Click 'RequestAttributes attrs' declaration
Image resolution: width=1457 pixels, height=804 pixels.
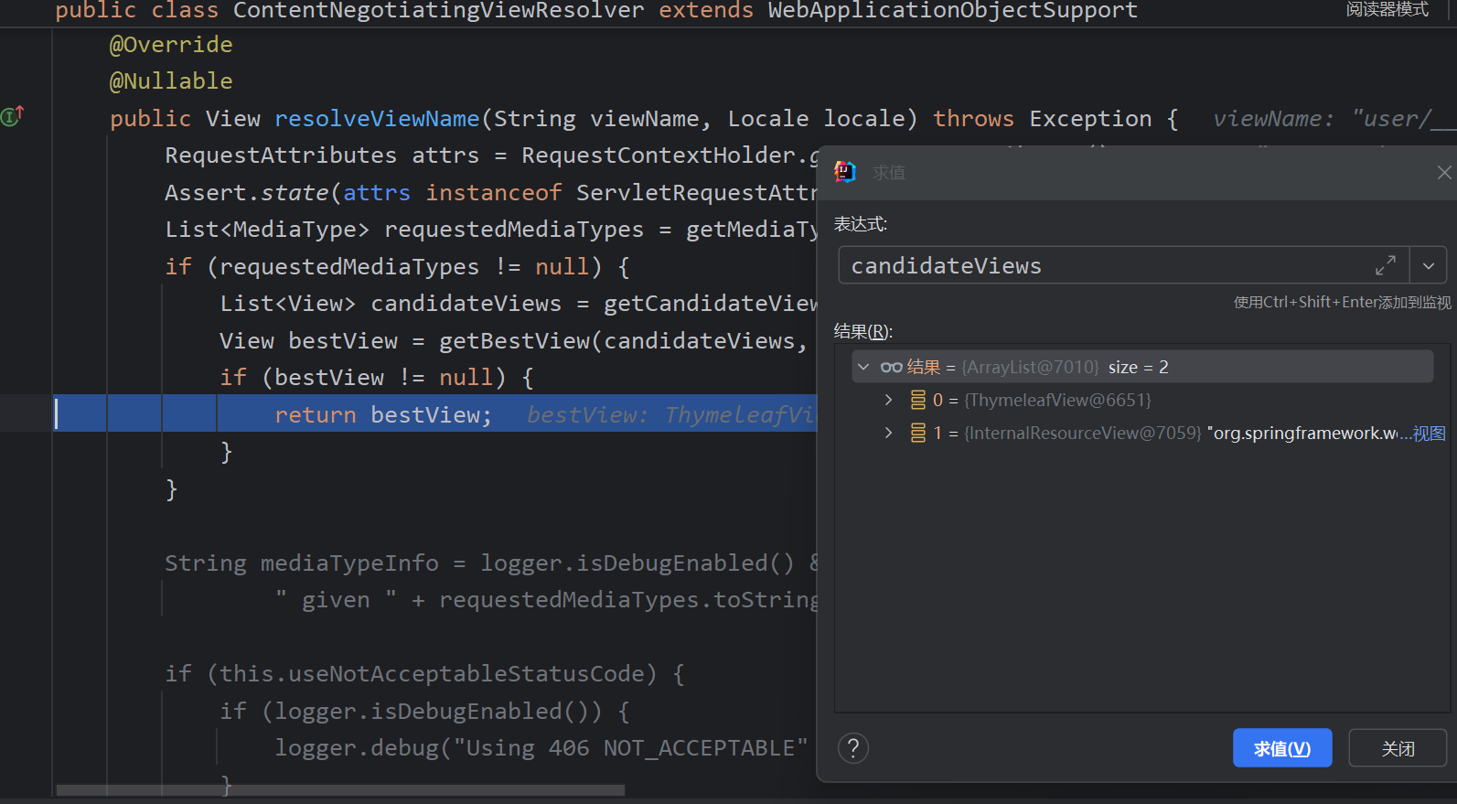point(322,155)
